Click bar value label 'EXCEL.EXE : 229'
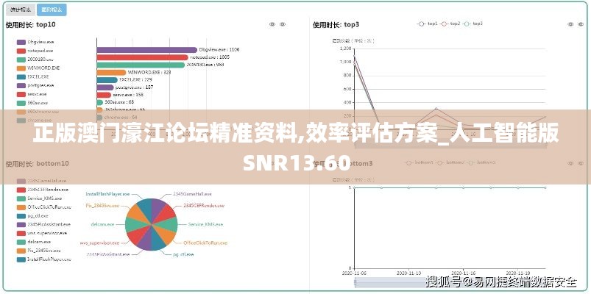 (135, 79)
